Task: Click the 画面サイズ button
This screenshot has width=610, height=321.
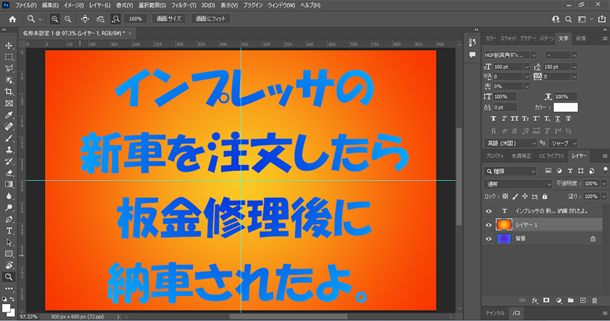Action: [x=168, y=19]
